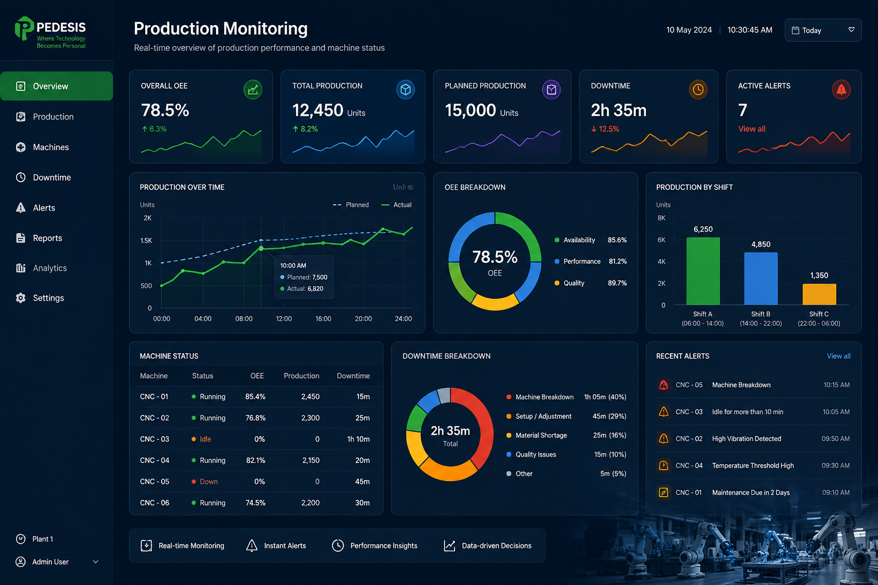Click the Machine Breakdown red legend dot
878x585 pixels.
point(509,397)
